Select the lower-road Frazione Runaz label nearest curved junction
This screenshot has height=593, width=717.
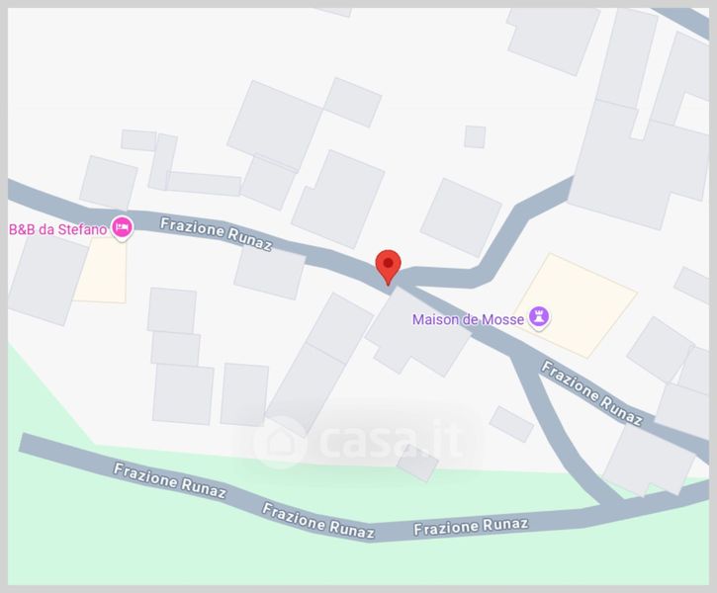tap(471, 526)
